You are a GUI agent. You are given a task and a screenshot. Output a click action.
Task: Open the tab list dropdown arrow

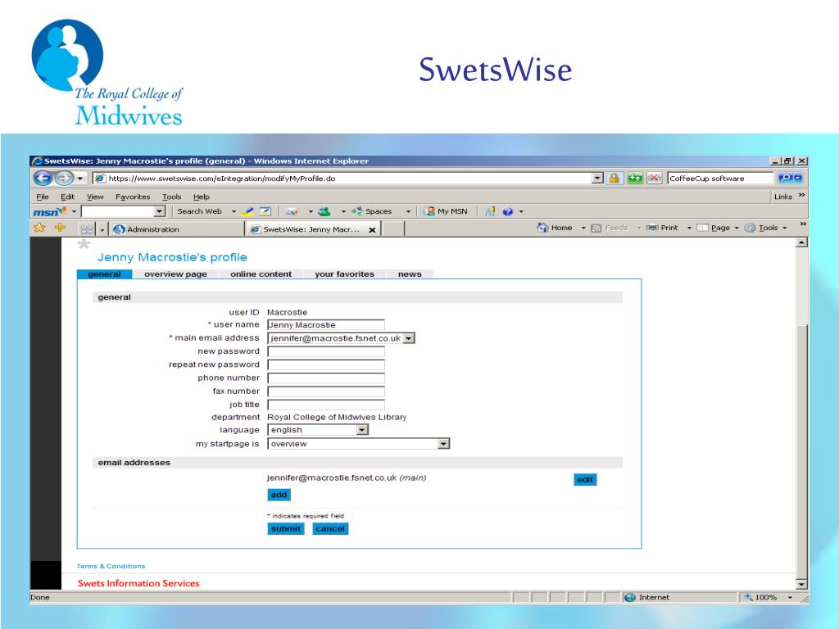102,229
